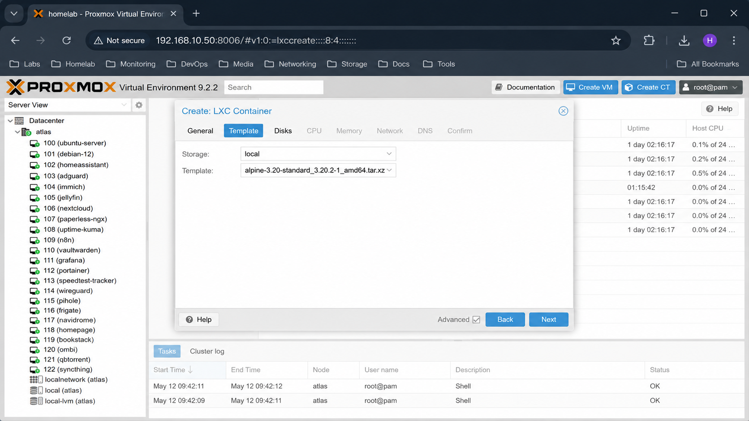Sort tasks by the Status column
Screen dimensions: 749x421
(x=694, y=370)
